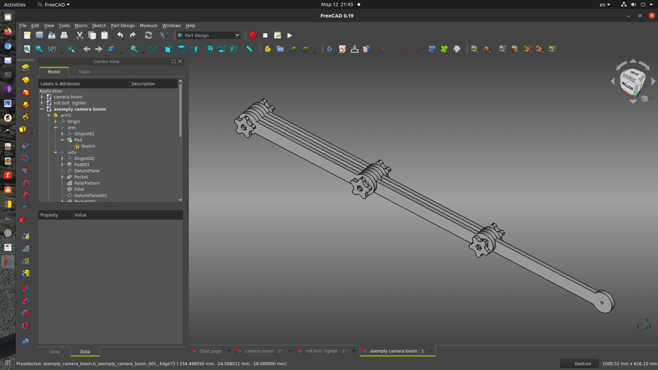Viewport: 658px width, 370px height.
Task: Click the Undo arrow icon
Action: (120, 35)
